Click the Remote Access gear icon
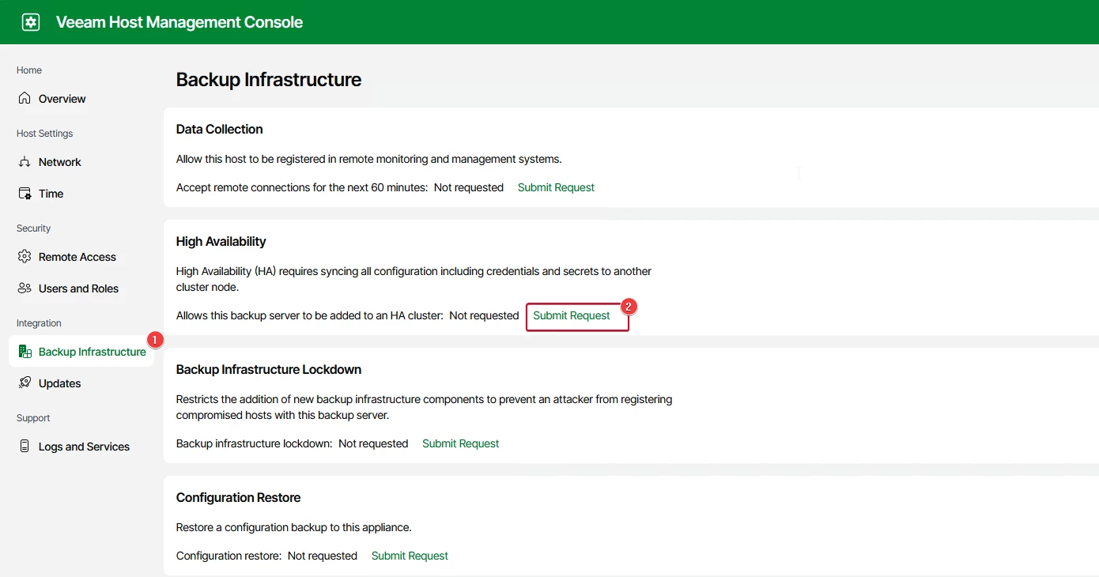This screenshot has width=1099, height=577. coord(25,257)
